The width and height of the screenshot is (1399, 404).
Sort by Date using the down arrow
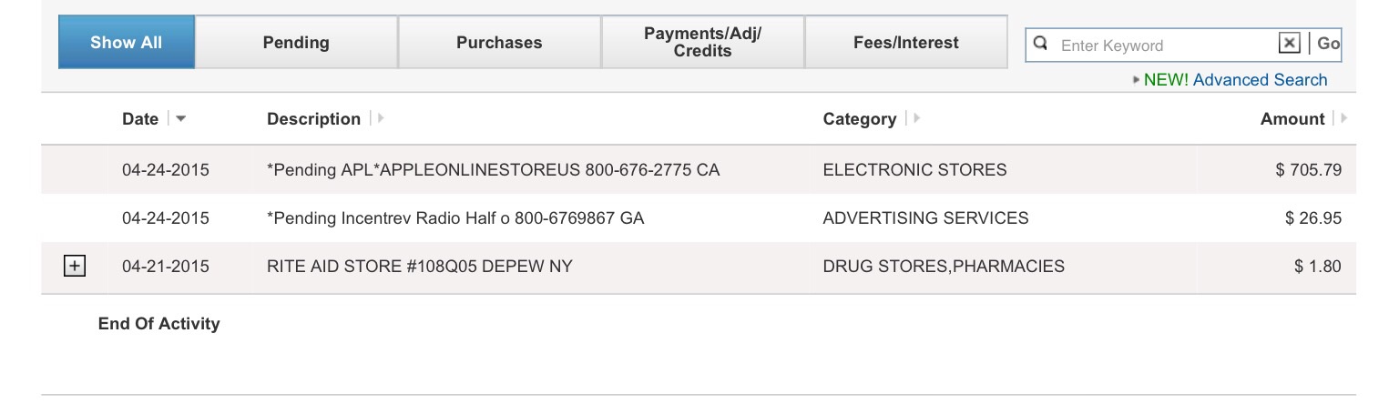pos(180,119)
